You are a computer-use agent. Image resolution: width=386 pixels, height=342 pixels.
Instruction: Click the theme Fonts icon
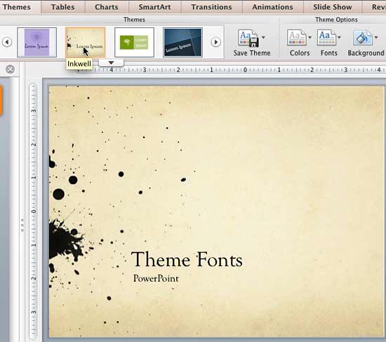point(326,38)
